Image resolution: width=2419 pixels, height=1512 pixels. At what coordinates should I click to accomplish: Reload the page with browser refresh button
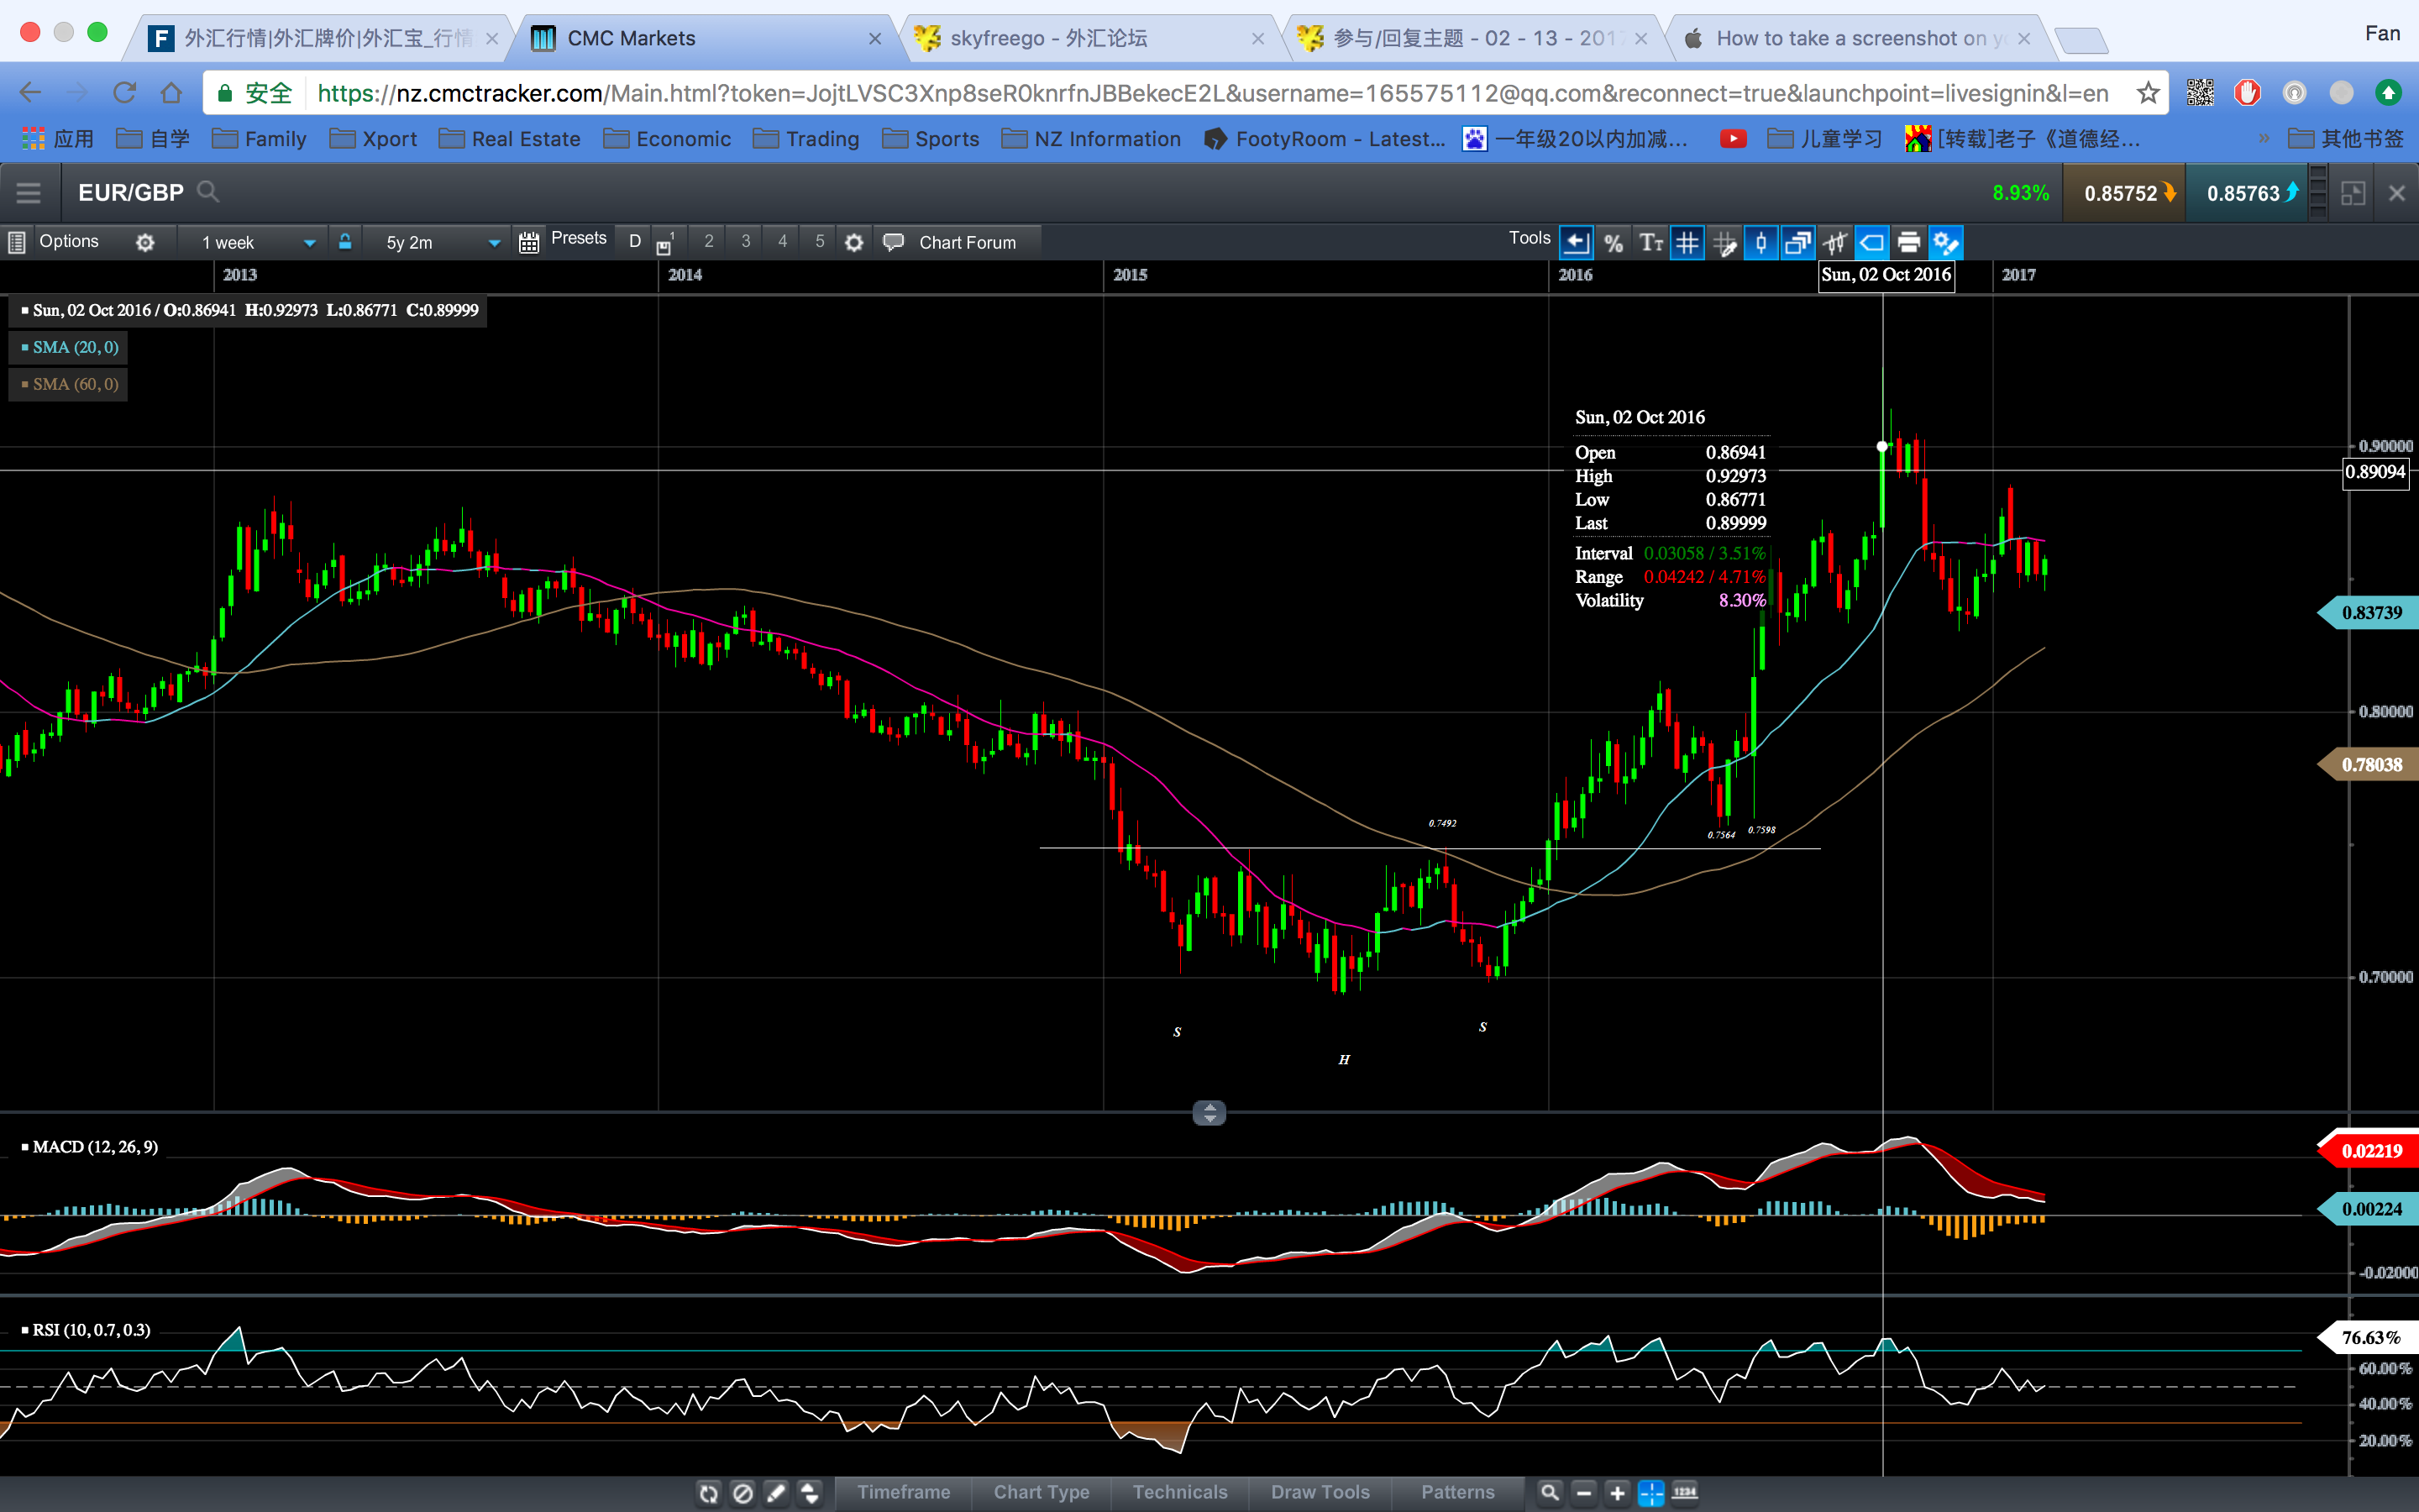click(124, 93)
